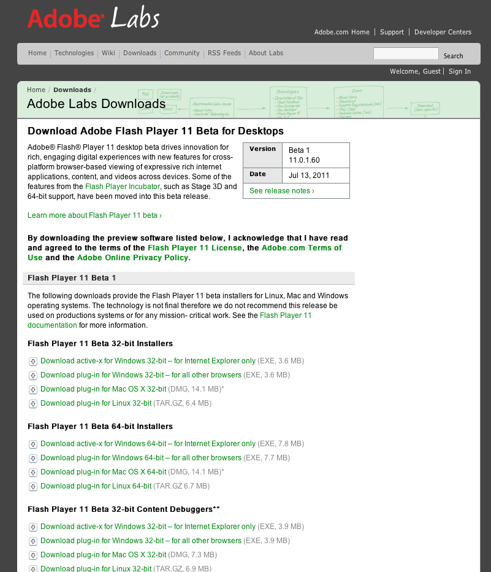Open the About Labs navigation item

point(266,53)
